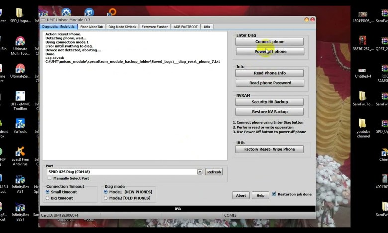388x233 pixels.
Task: Click Read phone Password button
Action: (270, 83)
